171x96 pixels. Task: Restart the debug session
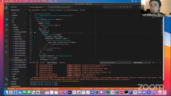(x=124, y=7)
